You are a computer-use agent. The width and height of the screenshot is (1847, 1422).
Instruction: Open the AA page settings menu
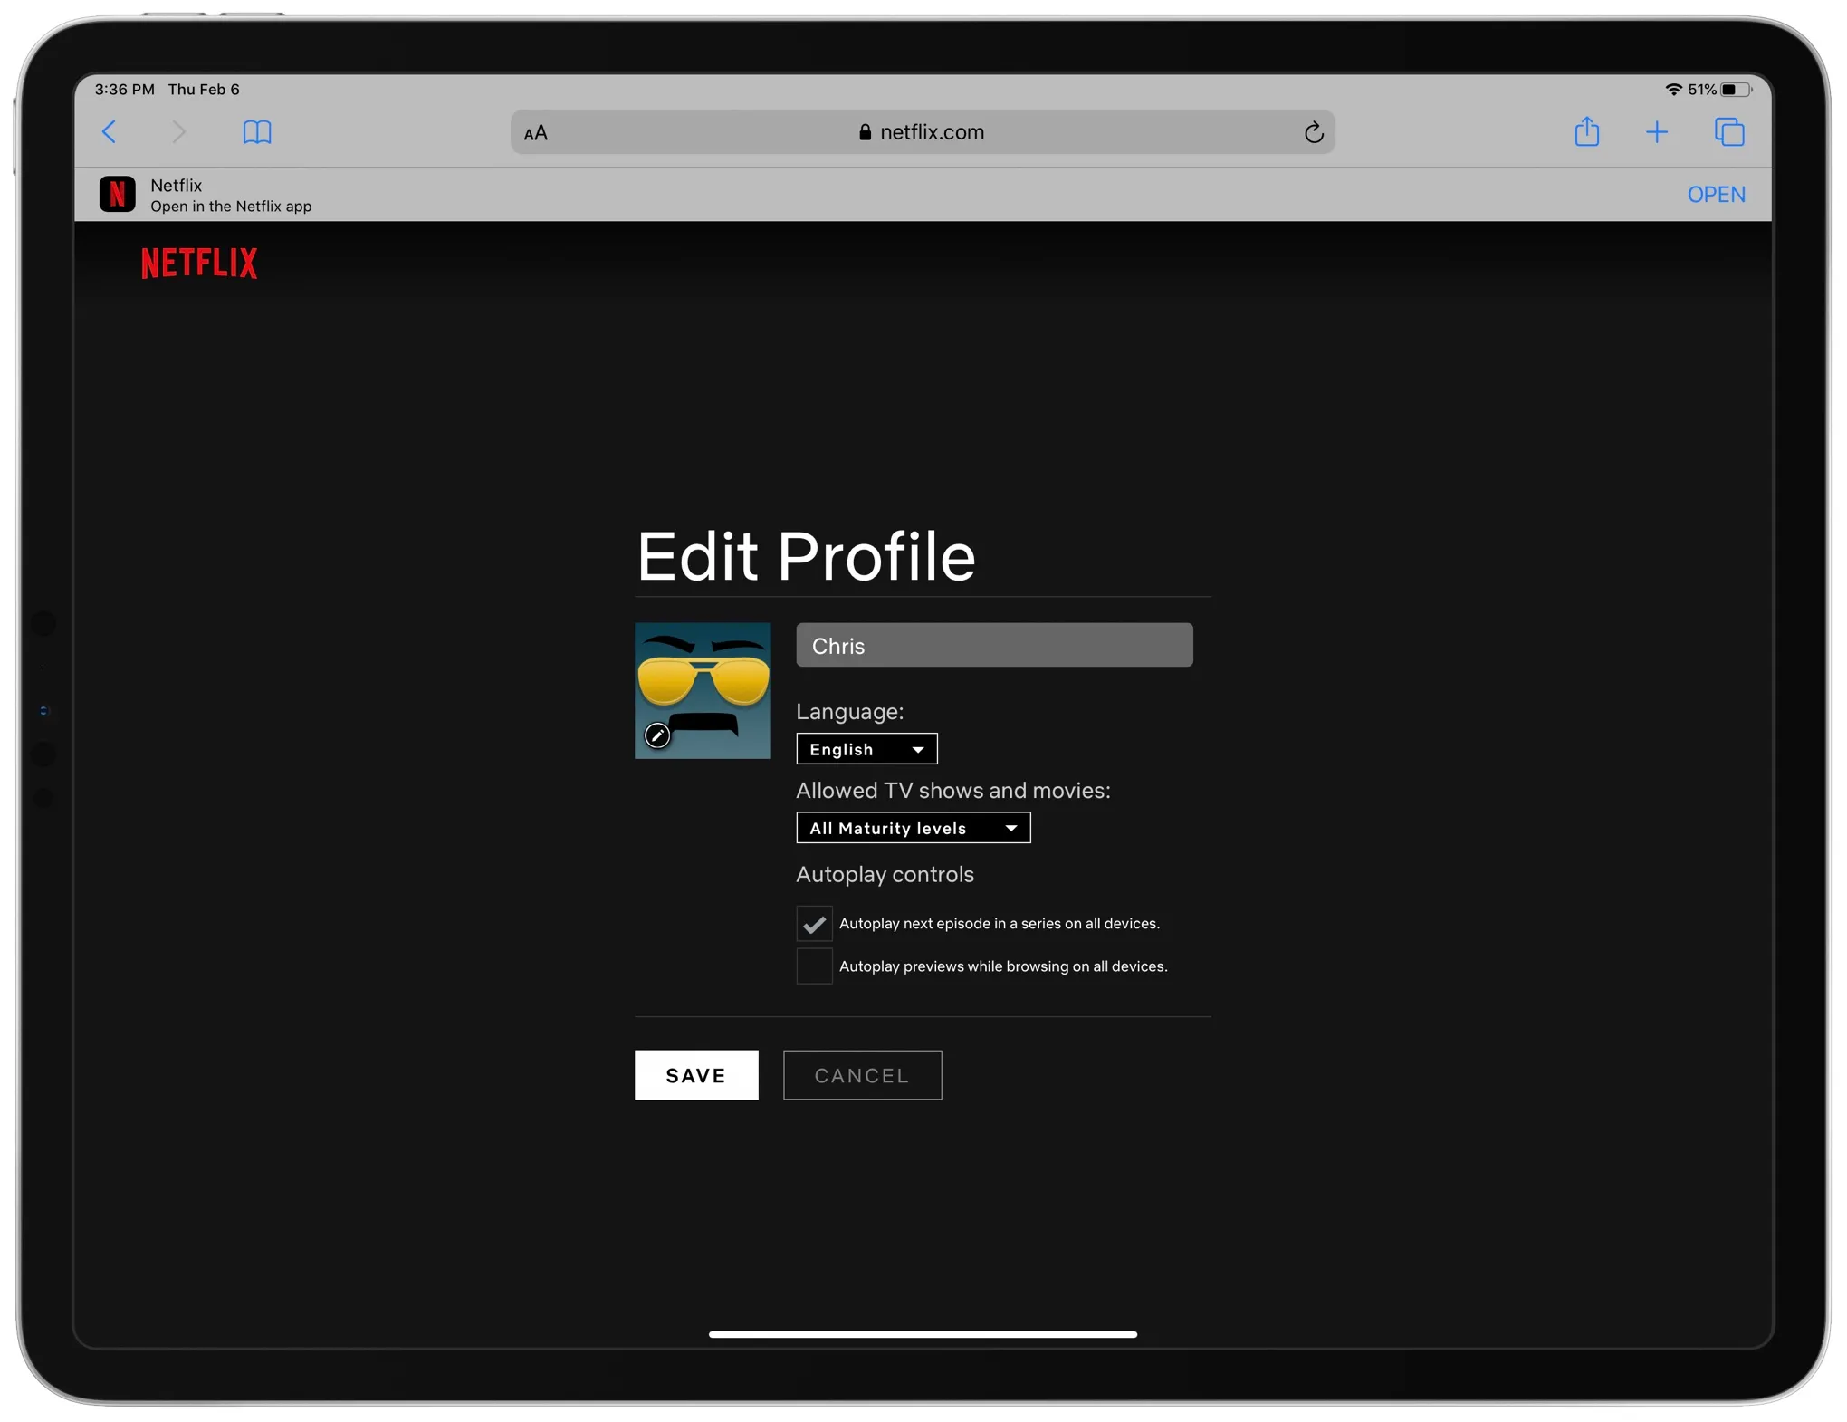[x=534, y=132]
